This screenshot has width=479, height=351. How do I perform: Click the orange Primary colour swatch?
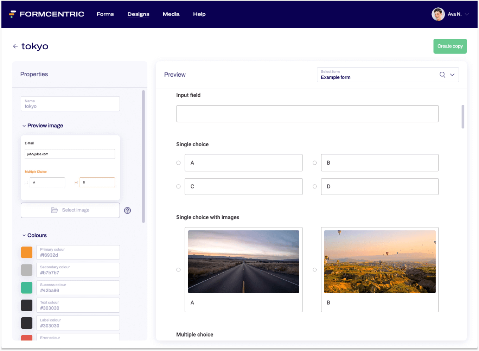coord(27,252)
